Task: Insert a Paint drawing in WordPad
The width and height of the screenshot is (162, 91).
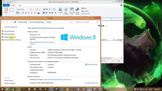Action: click(66, 11)
